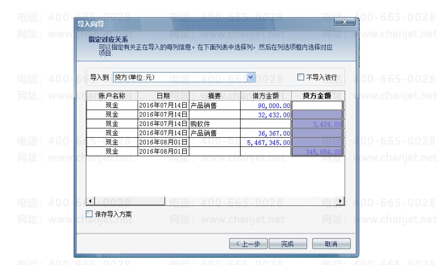Click the 完成 button
Screen dimensions: 438x265
288,244
